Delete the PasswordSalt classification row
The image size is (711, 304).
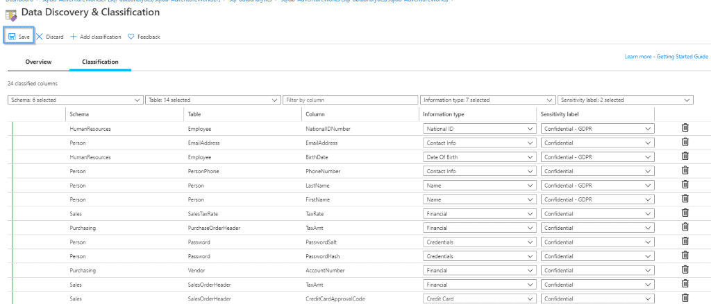pyautogui.click(x=685, y=241)
